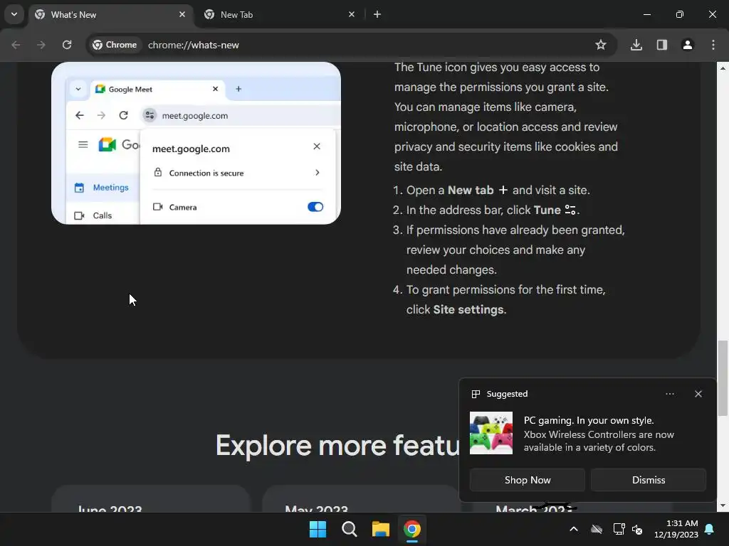Open the June 2023 feature card
The image size is (729, 546).
pos(151,499)
